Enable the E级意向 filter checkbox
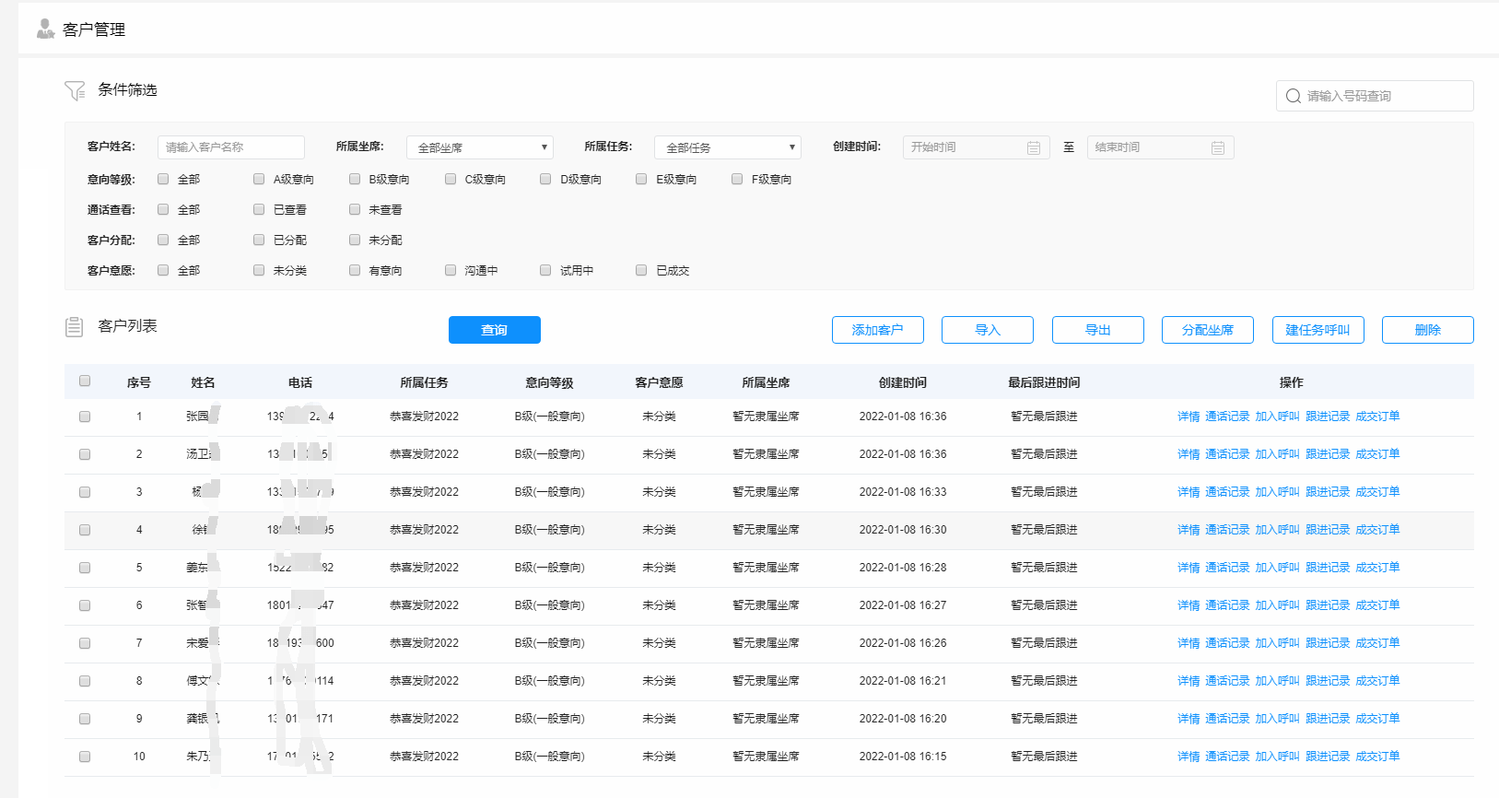 [x=641, y=179]
